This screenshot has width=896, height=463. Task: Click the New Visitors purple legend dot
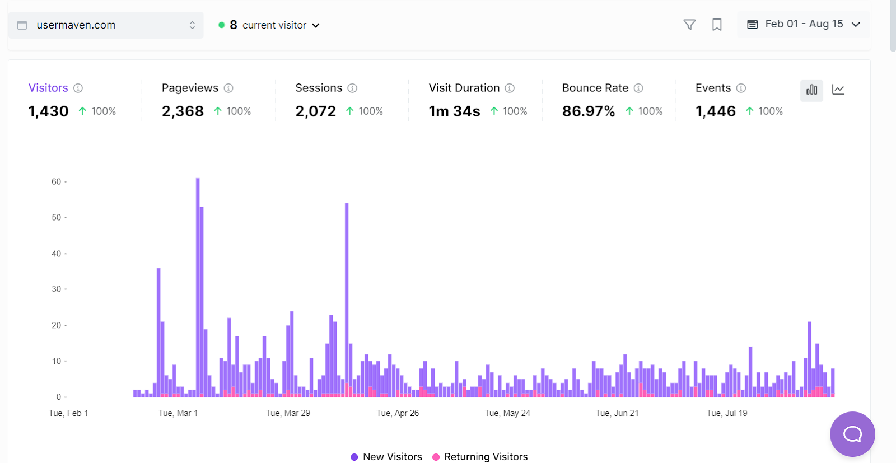click(x=354, y=457)
